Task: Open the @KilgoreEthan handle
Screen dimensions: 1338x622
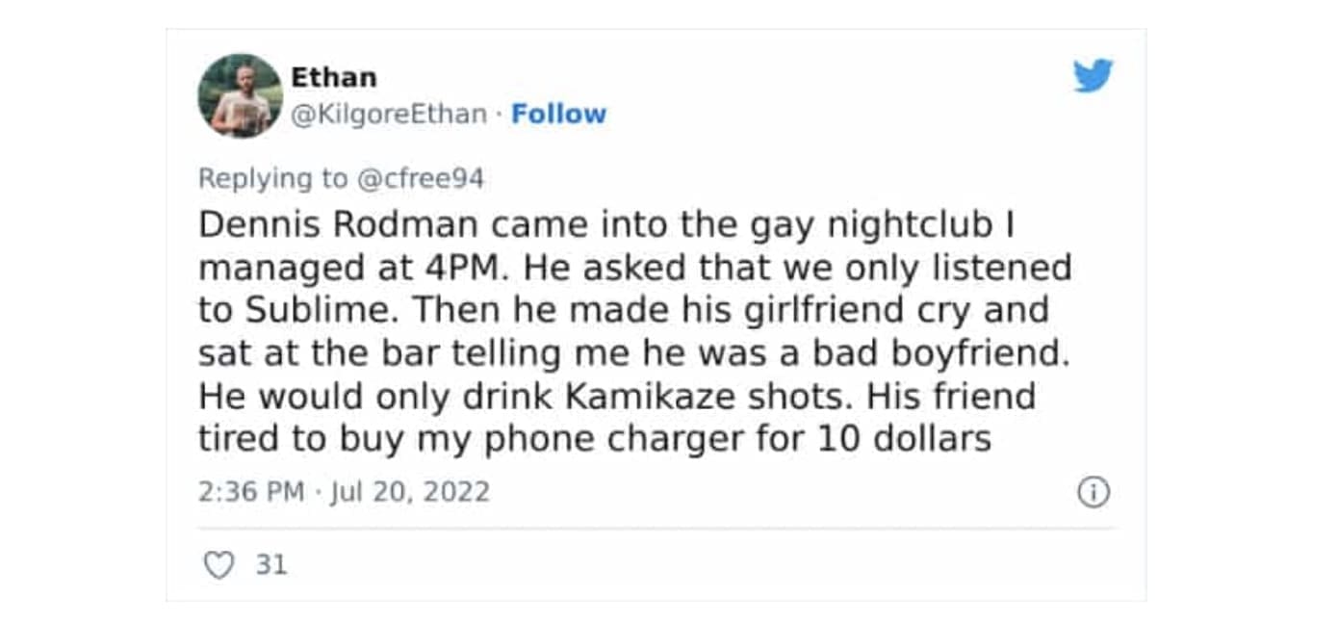Action: click(x=389, y=114)
